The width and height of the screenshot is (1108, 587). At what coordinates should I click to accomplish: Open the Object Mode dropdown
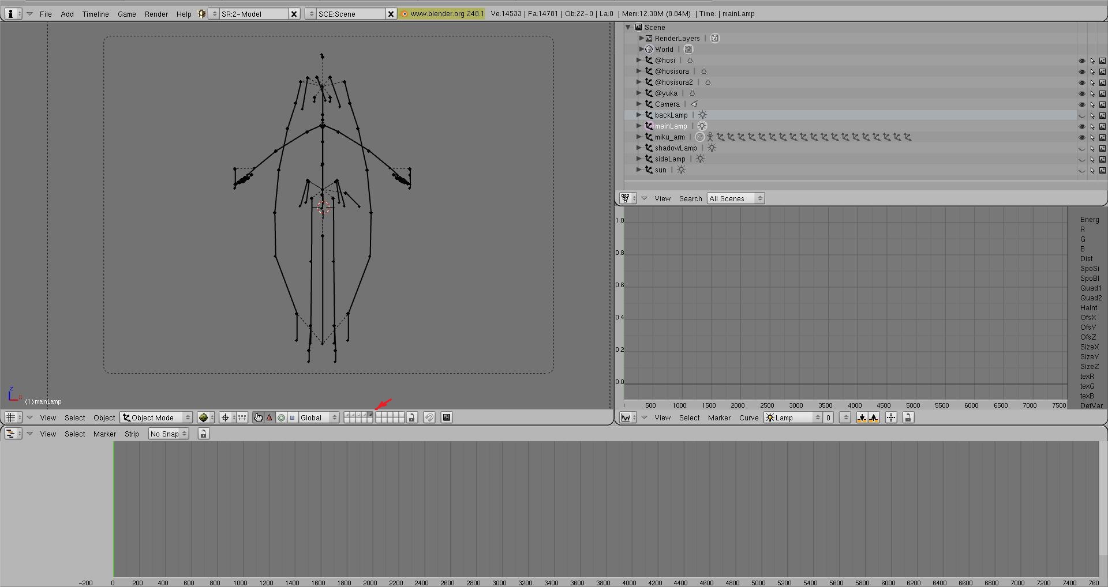156,417
